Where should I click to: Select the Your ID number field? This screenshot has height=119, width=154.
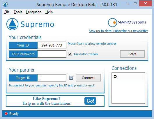(52, 45)
